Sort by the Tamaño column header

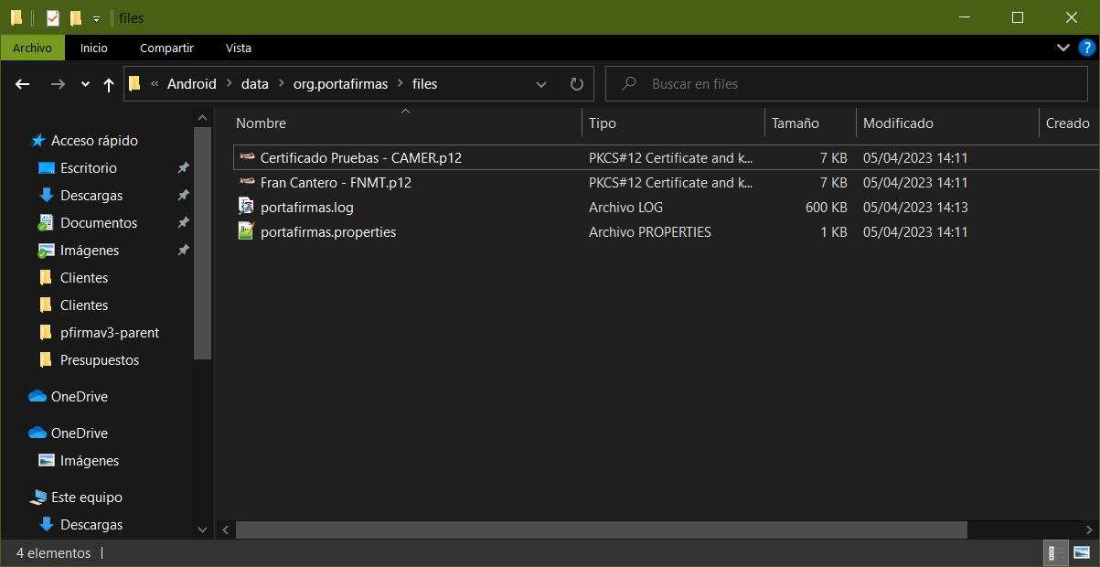coord(796,123)
